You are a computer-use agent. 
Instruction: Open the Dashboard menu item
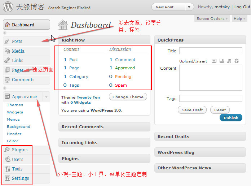(26, 25)
